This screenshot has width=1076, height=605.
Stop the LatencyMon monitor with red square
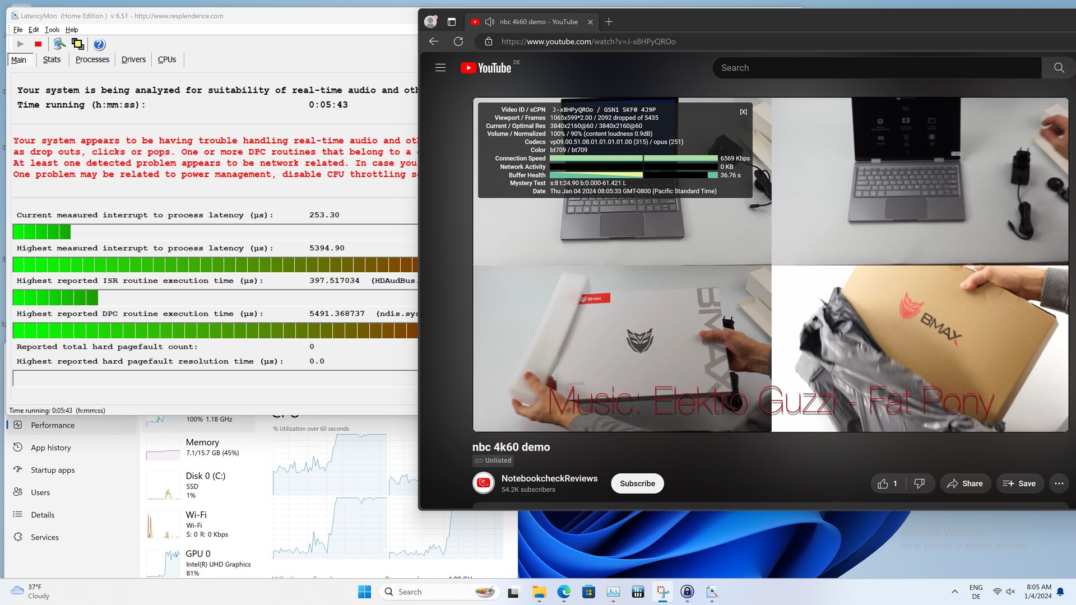point(38,44)
